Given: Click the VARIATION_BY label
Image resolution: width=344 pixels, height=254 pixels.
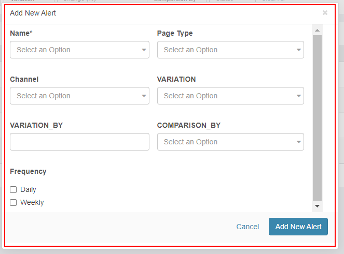Looking at the screenshot, I should point(36,125).
